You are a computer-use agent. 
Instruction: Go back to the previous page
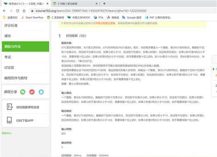(x=5, y=11)
